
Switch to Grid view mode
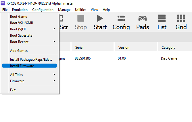pyautogui.click(x=181, y=19)
